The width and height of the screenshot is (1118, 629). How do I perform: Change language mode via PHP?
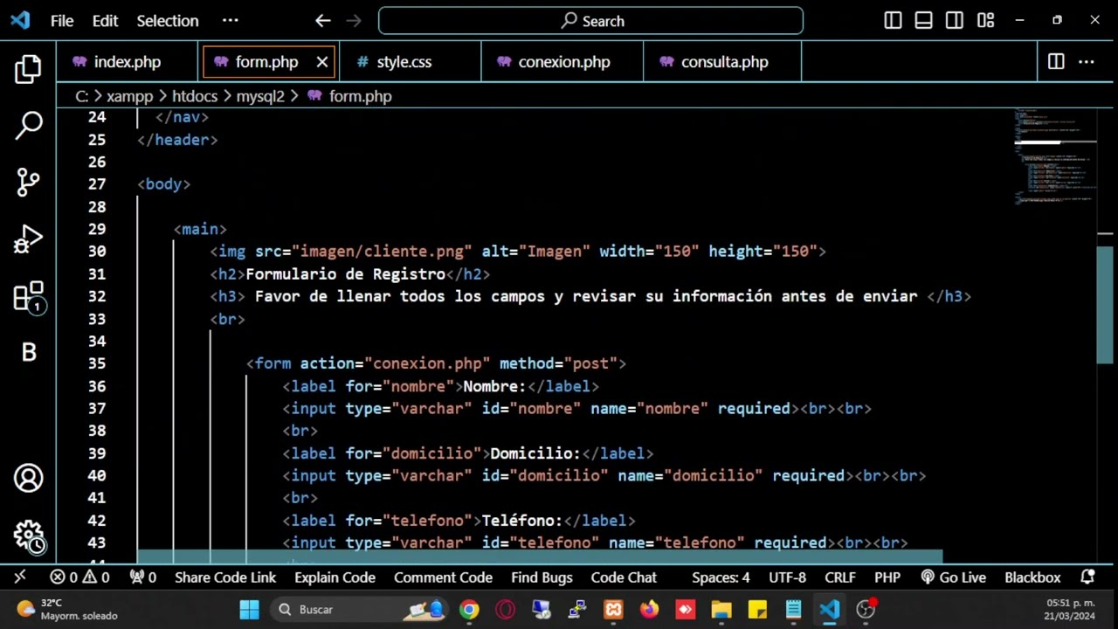(x=887, y=577)
